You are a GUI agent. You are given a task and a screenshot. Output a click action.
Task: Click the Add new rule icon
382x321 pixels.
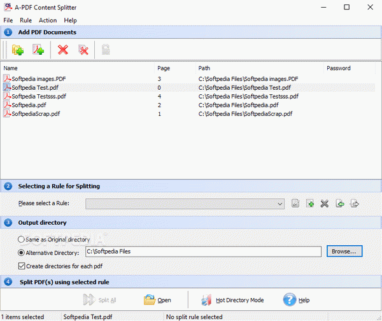[x=310, y=203]
